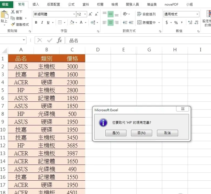Switch to the 公式 tab
211x194 pixels.
click(x=71, y=4)
